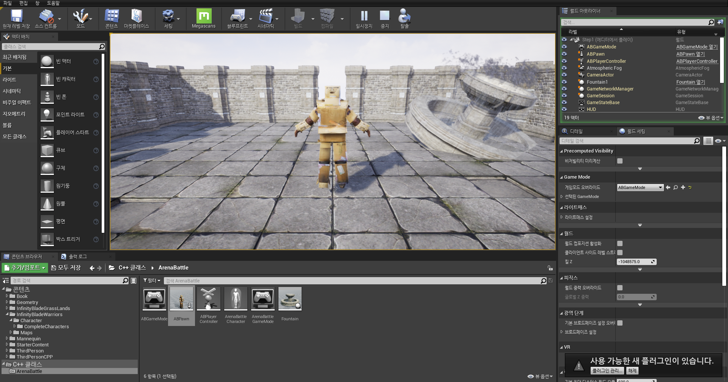Open the ABGameMode edit link in outliner
Image resolution: width=728 pixels, height=382 pixels.
pos(697,47)
